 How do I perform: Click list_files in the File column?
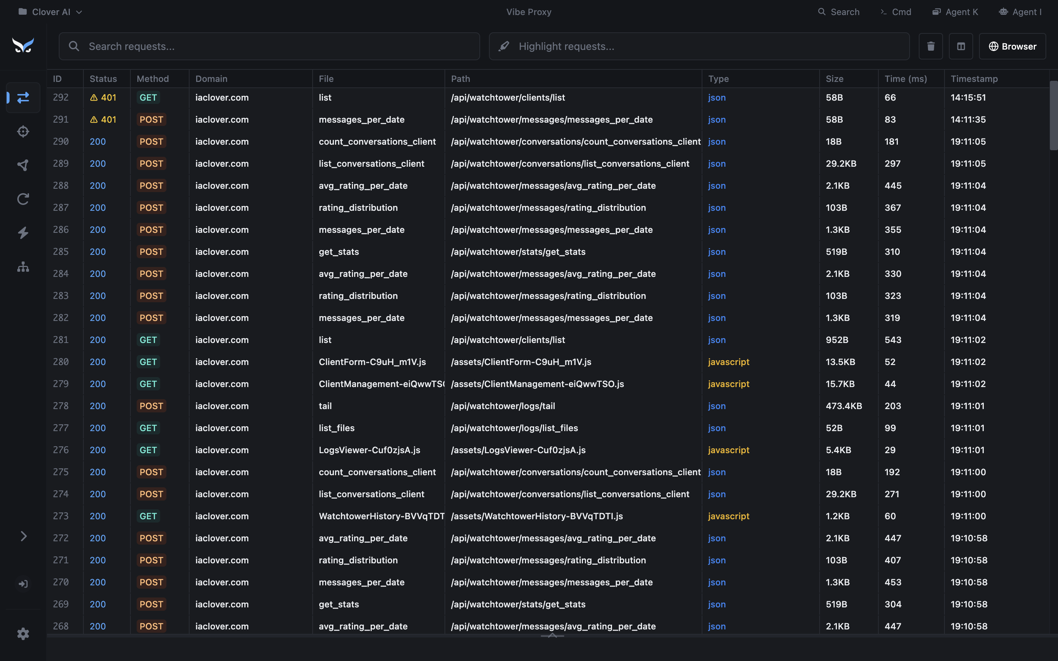[x=337, y=428]
